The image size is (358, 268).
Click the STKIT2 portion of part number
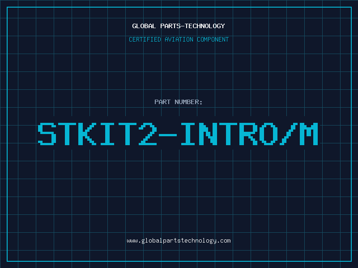(98, 134)
